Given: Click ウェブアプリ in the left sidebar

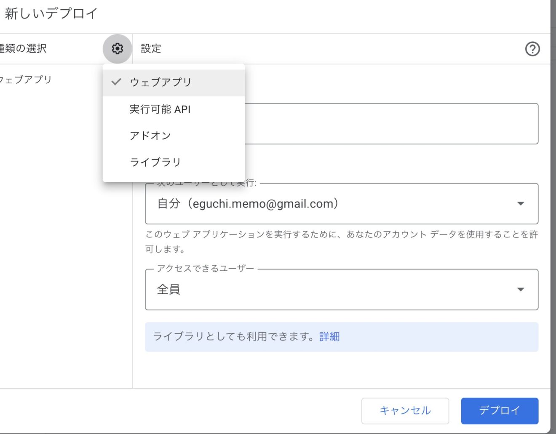Looking at the screenshot, I should click(x=25, y=80).
